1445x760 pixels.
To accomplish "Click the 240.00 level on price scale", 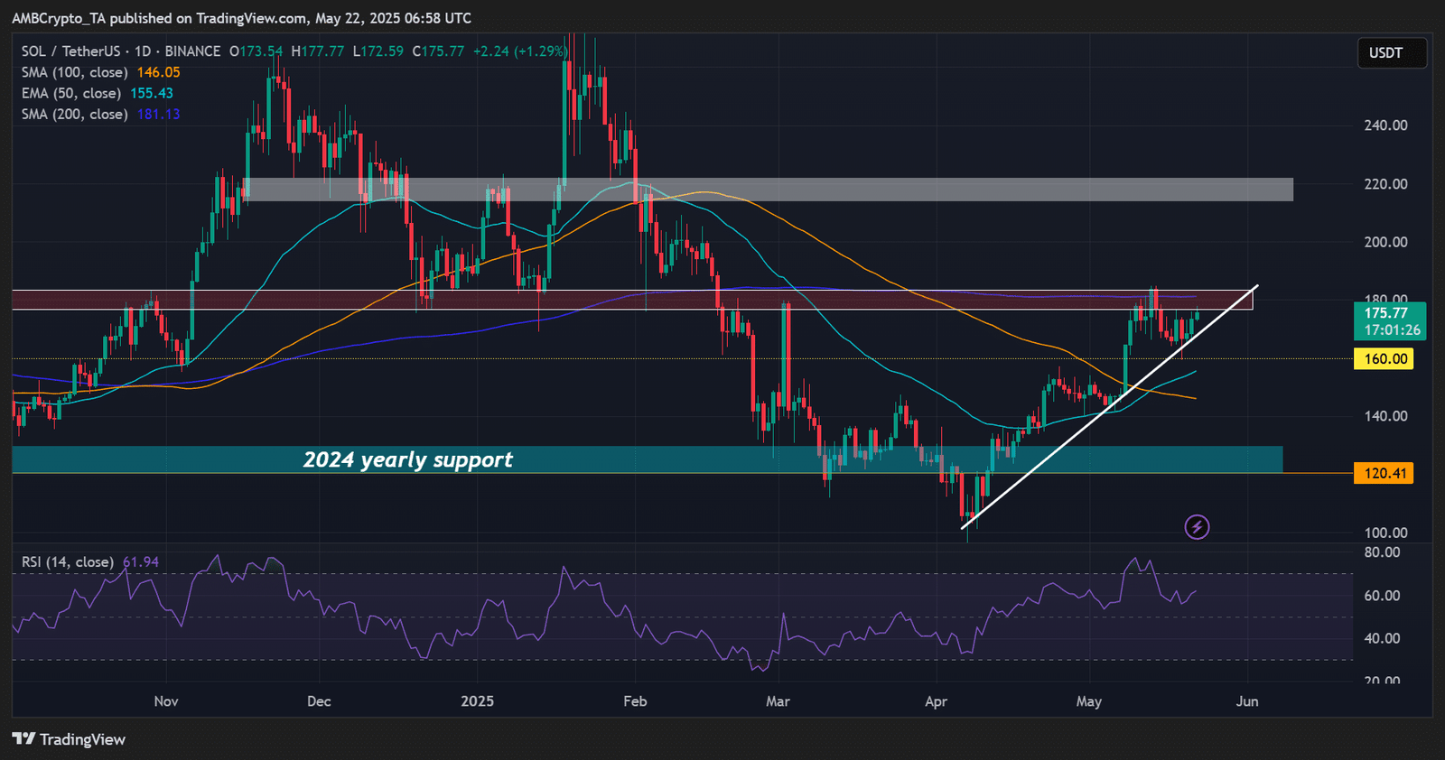I will point(1386,125).
